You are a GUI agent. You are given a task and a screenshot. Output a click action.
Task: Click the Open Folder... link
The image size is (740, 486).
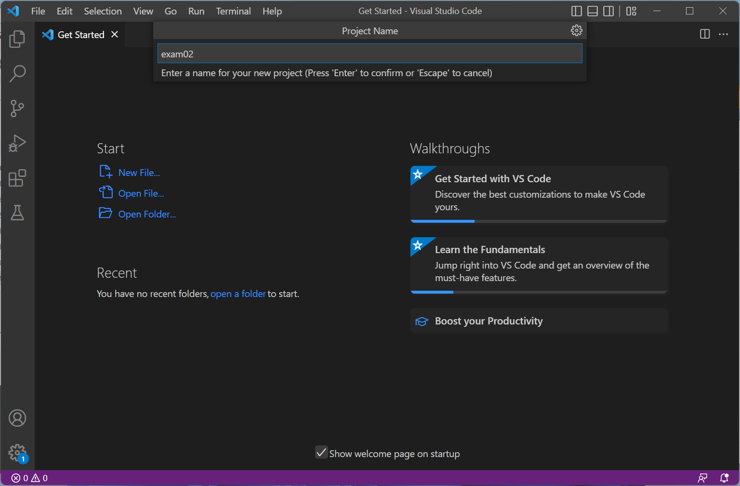147,214
